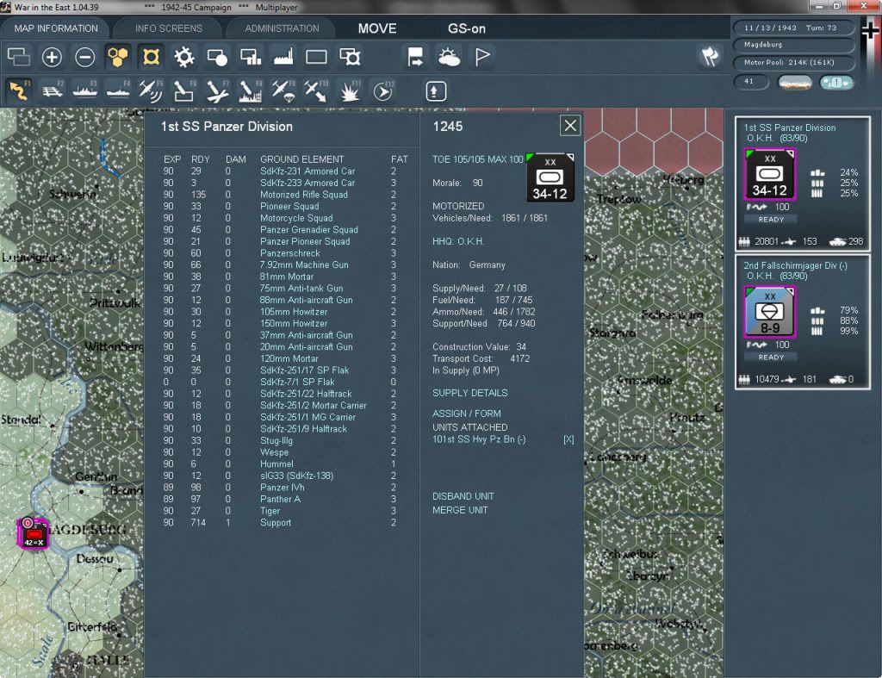Zoom in on the map
This screenshot has height=678, width=882.
51,57
